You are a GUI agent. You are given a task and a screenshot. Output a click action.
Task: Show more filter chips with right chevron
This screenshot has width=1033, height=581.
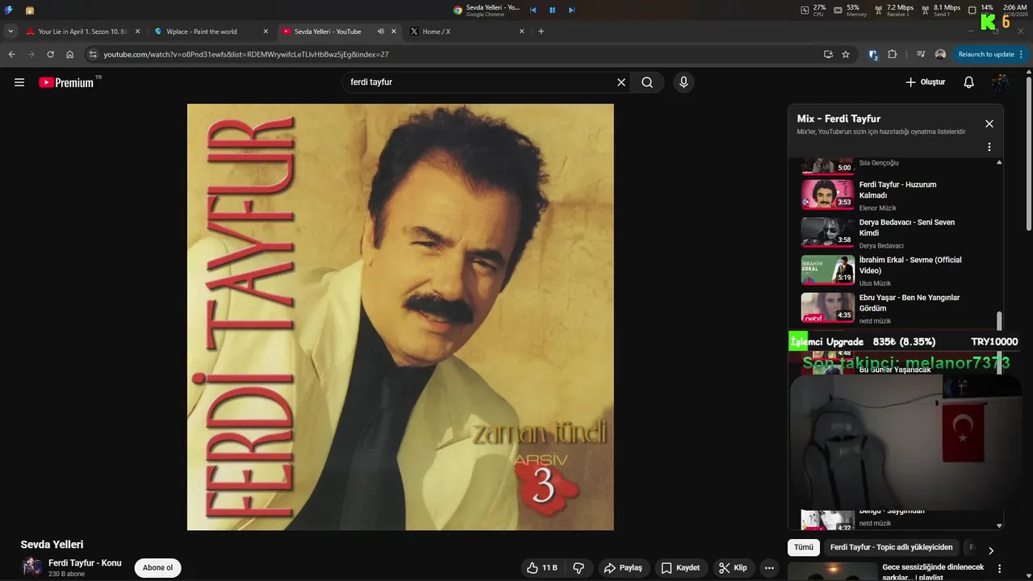pyautogui.click(x=991, y=550)
